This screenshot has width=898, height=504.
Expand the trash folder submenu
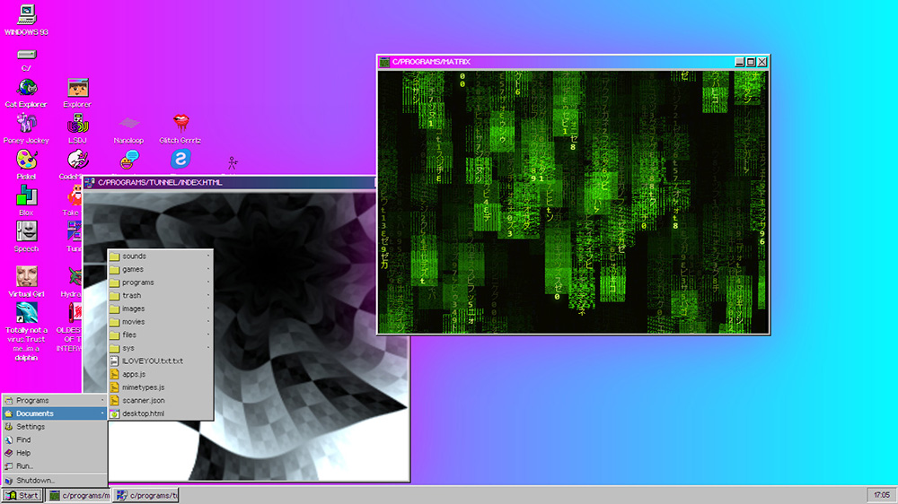pos(161,296)
